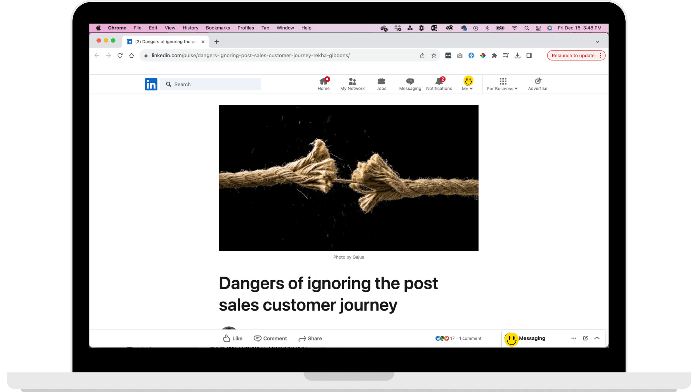Compose a new message from the Messaging bar

(585, 338)
